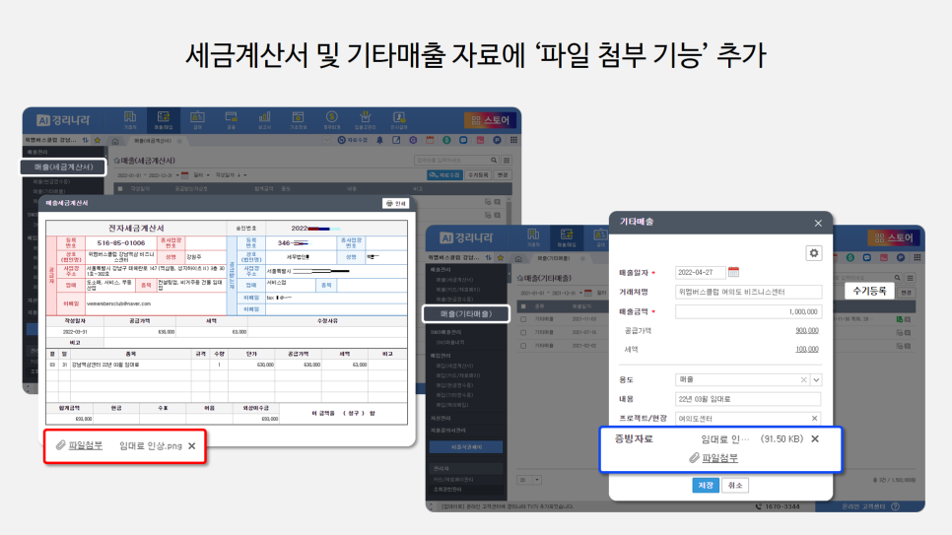Image resolution: width=952 pixels, height=535 pixels.
Task: Open 거래처 icon in right window toolbar
Action: pyautogui.click(x=534, y=238)
